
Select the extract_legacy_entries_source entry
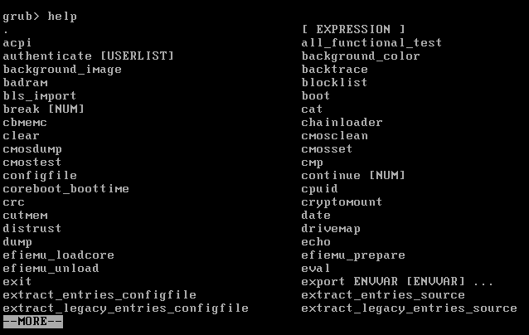click(x=409, y=308)
